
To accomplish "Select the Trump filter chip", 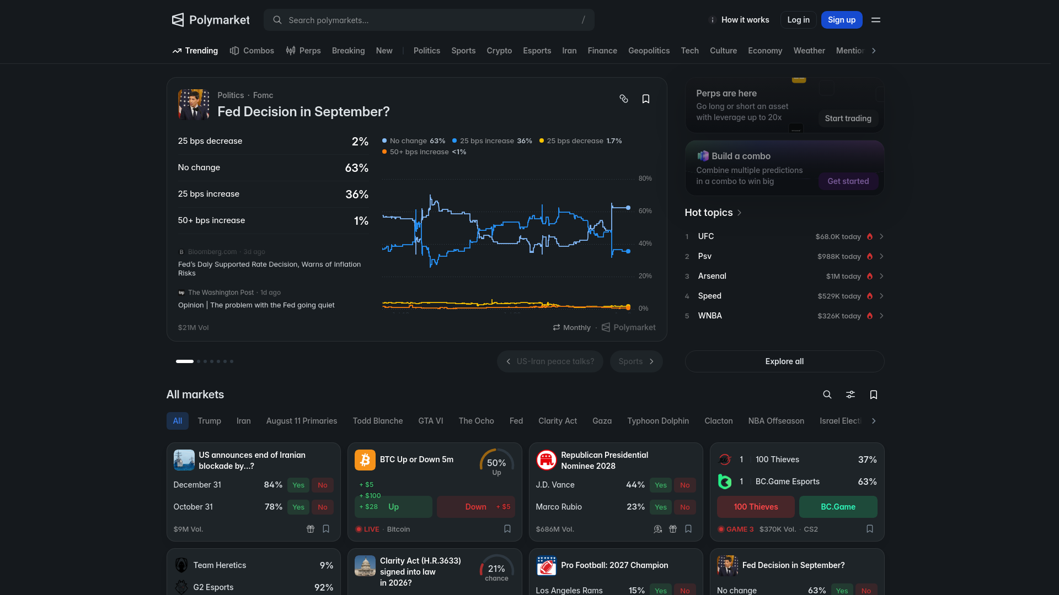I will (x=210, y=421).
